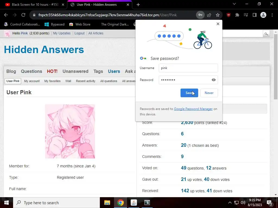This screenshot has height=208, width=278.
Task: Open the media control icon
Action: tap(246, 15)
